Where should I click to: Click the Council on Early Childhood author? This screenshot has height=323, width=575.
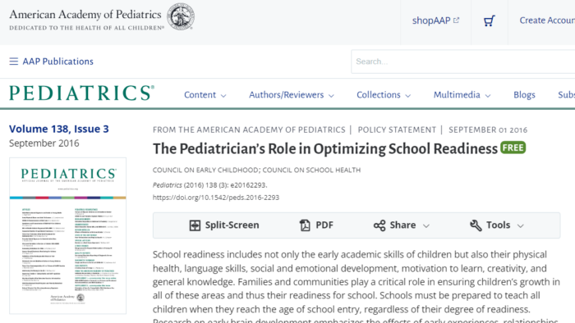coord(205,170)
